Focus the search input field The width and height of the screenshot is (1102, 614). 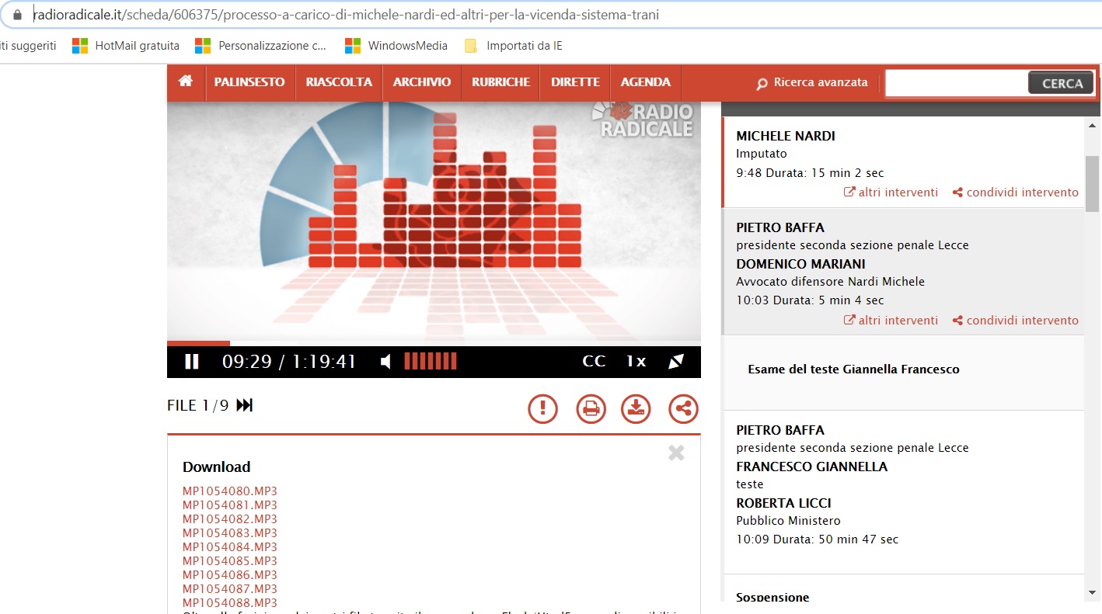tap(956, 83)
